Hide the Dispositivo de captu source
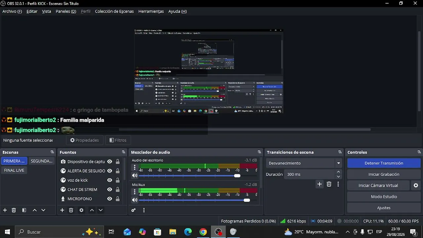 click(109, 162)
